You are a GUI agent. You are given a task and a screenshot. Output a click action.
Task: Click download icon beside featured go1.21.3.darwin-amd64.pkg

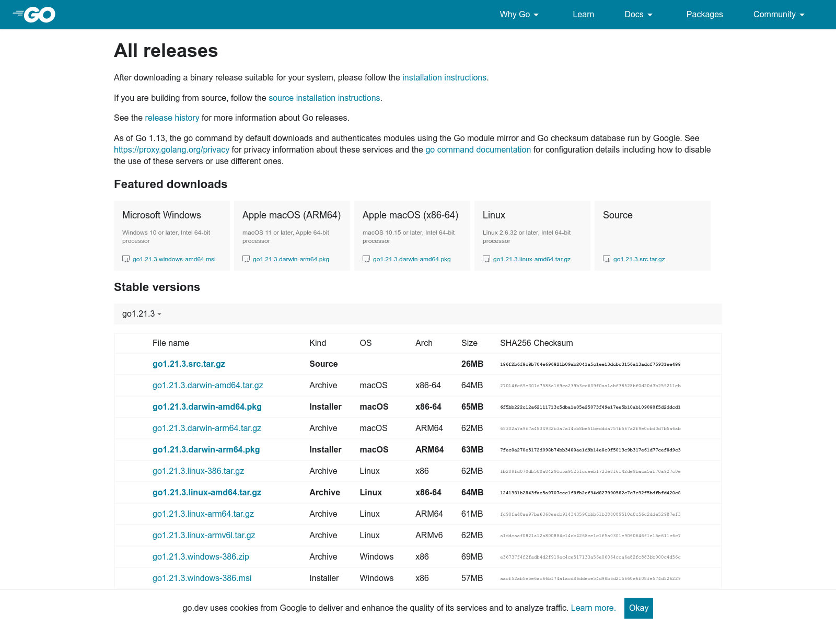click(366, 259)
